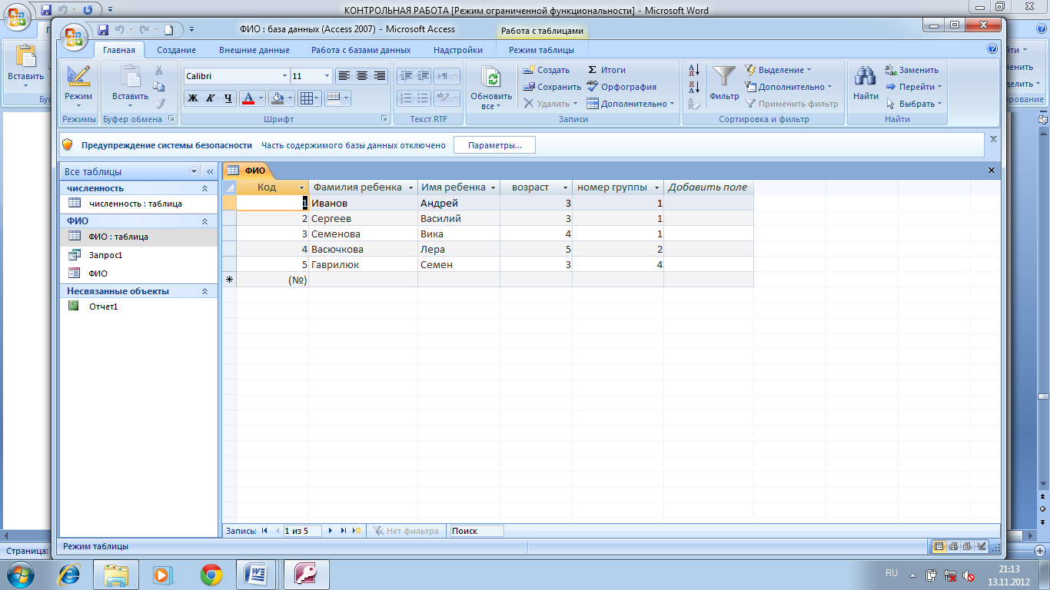Click the Save icon in Access quick toolbar

[104, 30]
